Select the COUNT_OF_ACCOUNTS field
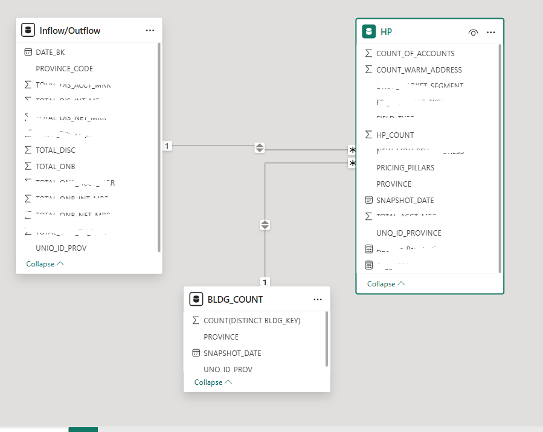The image size is (543, 432). [416, 53]
